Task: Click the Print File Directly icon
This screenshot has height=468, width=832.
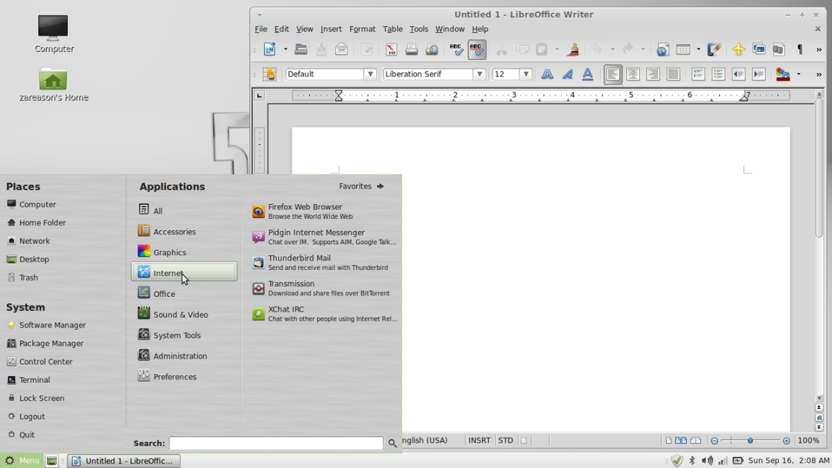Action: [x=412, y=50]
